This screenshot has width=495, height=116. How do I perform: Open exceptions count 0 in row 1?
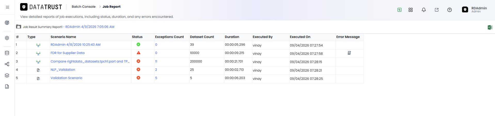[x=156, y=44]
